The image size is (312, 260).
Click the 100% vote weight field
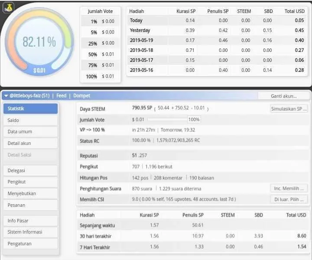pos(194,119)
